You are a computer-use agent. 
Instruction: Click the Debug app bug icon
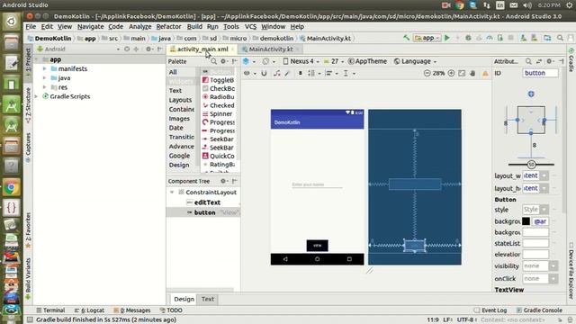[468, 38]
